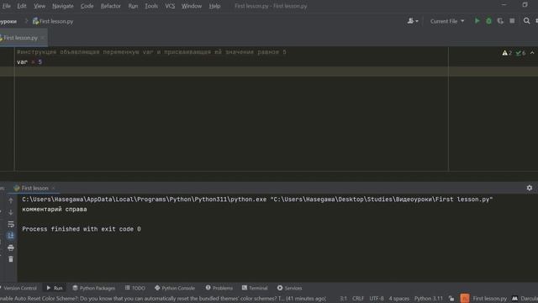
Task: Open the View menu
Action: click(x=40, y=6)
